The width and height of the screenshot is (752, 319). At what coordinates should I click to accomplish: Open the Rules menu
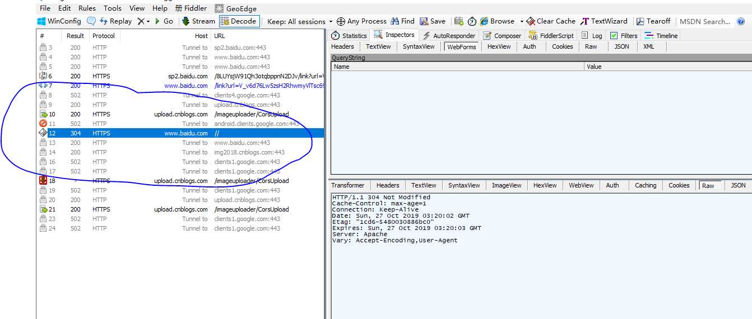click(87, 8)
